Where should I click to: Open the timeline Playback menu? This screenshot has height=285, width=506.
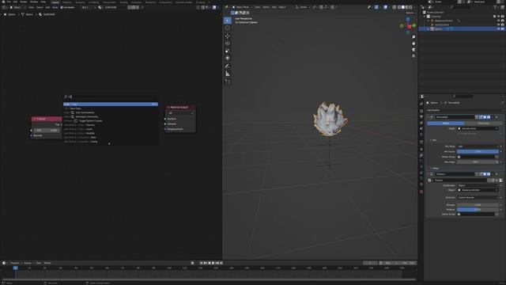point(15,263)
